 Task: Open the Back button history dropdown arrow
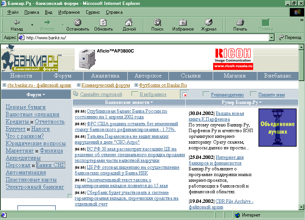coord(32,25)
